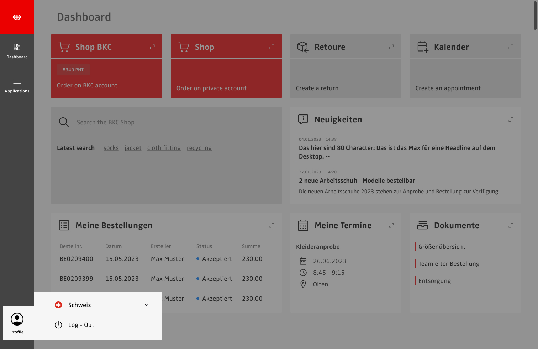
Task: Click the 'socks' latest search link
Action: click(111, 148)
